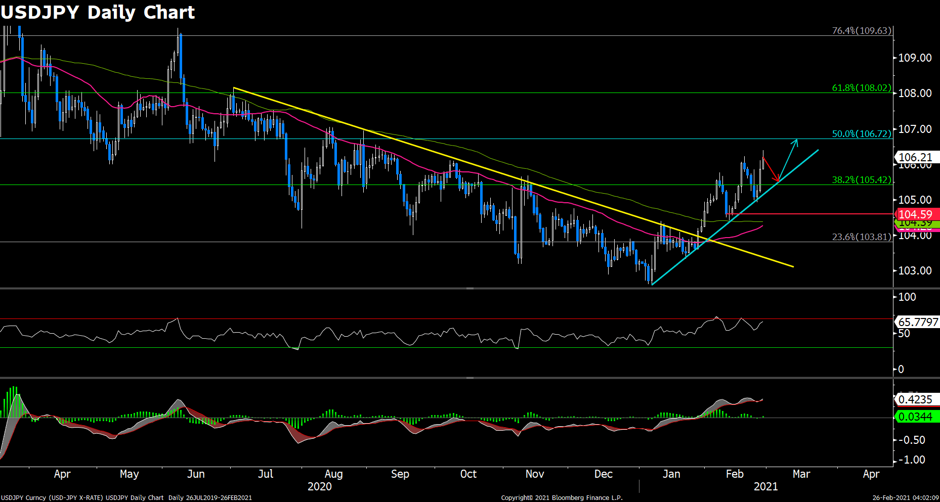Grab the divider handle between price and RSI panes
The width and height of the screenshot is (940, 502).
(470, 288)
